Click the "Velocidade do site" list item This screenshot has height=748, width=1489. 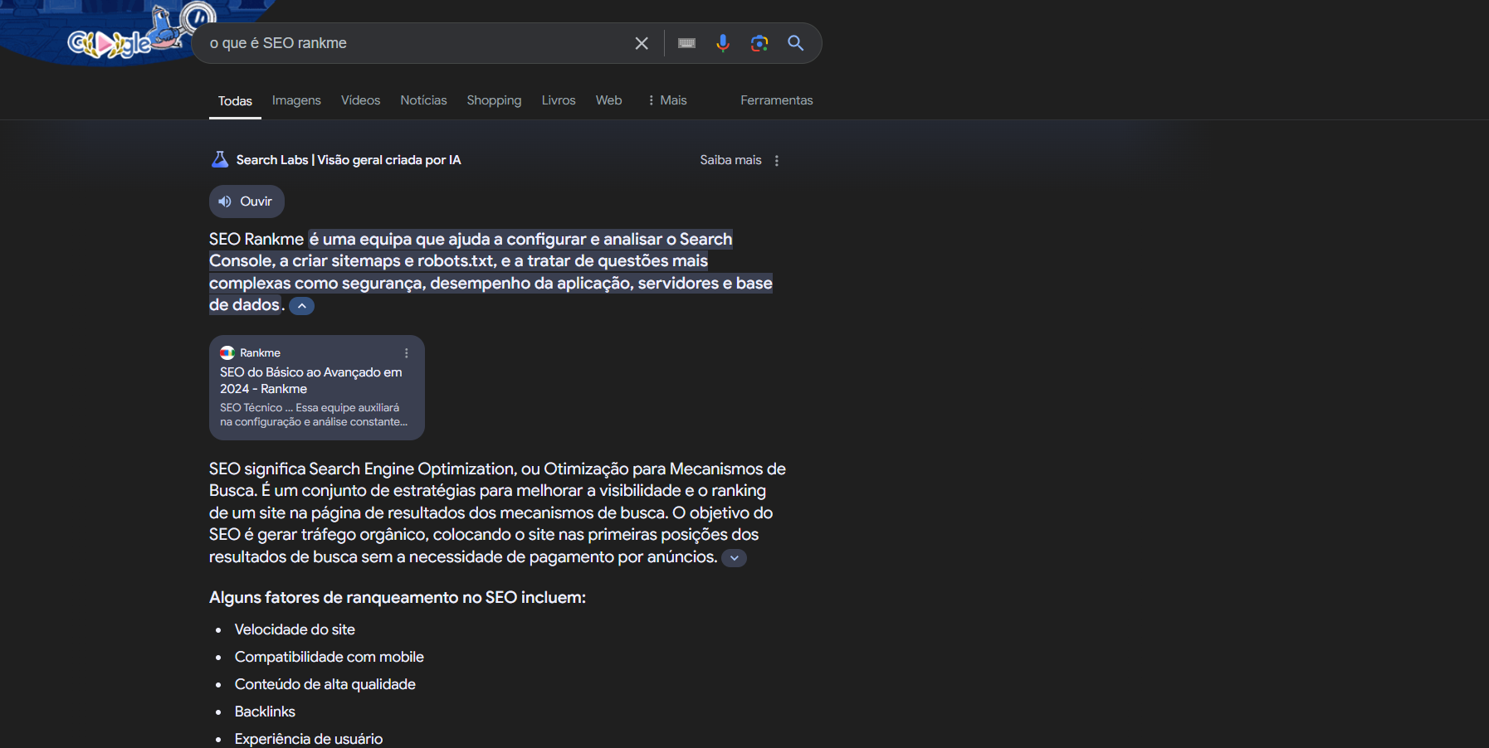coord(295,629)
